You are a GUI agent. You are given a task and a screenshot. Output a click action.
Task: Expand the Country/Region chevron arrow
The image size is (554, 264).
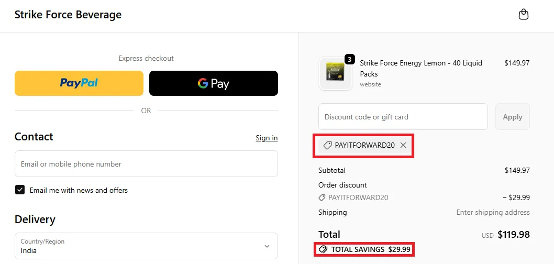pyautogui.click(x=267, y=246)
